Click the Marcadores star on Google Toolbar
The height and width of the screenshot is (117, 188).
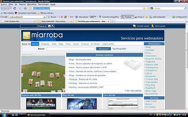click(x=77, y=17)
